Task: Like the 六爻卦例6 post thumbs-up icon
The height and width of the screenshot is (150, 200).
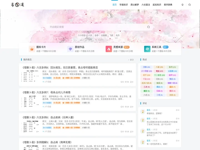Action: tap(131, 131)
